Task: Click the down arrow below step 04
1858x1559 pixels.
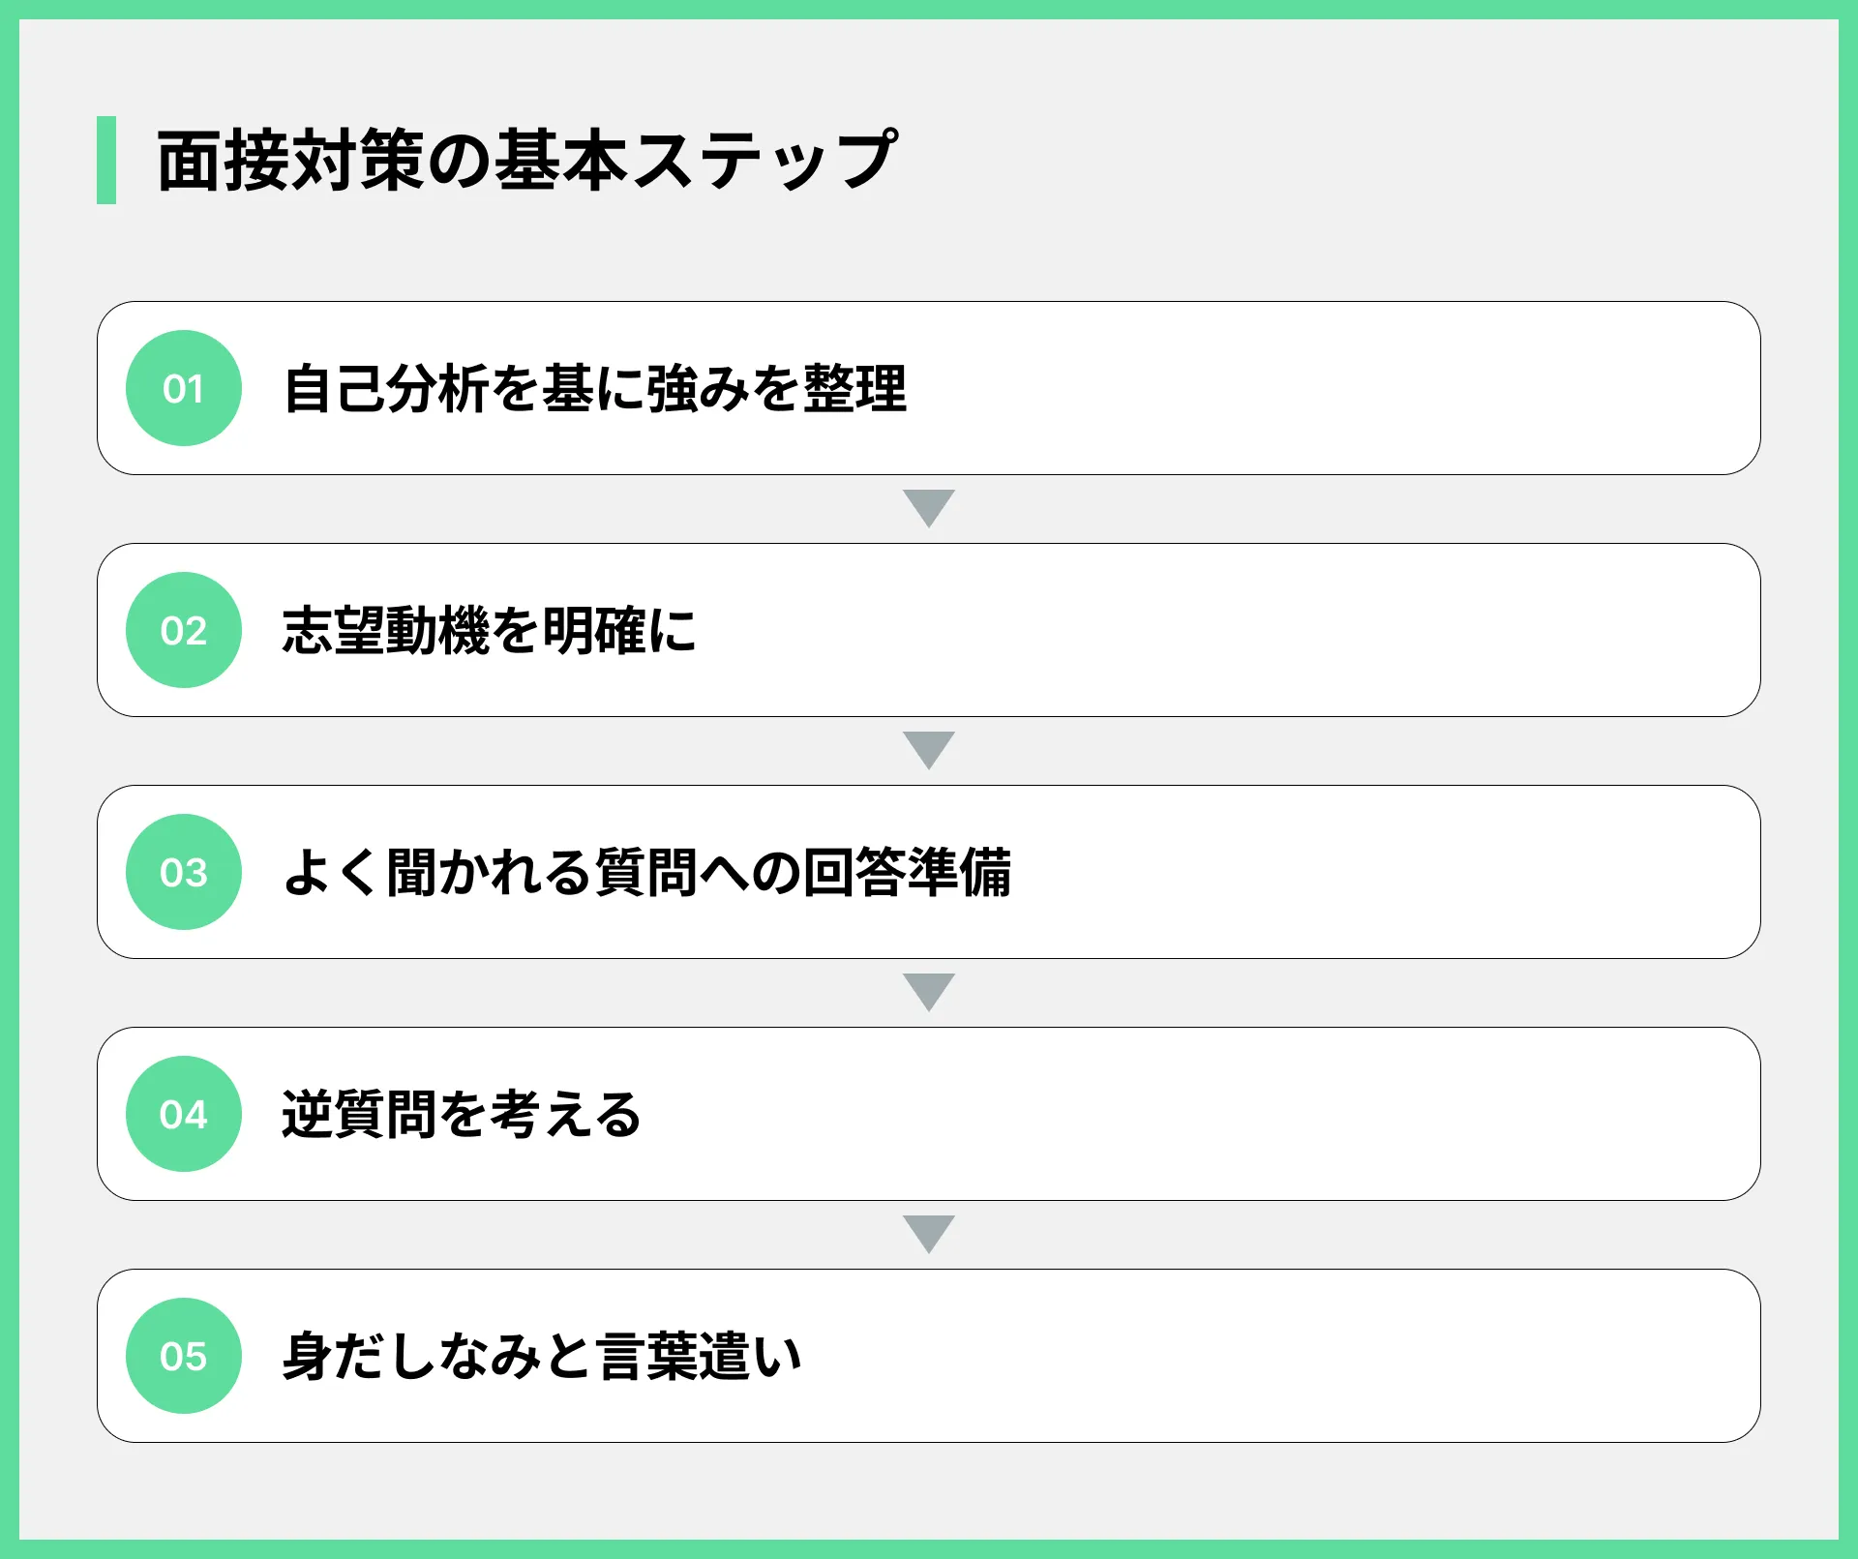Action: 929,1234
